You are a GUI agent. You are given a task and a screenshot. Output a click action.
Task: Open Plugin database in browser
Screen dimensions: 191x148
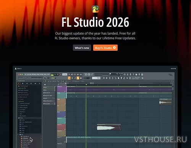click(24, 90)
